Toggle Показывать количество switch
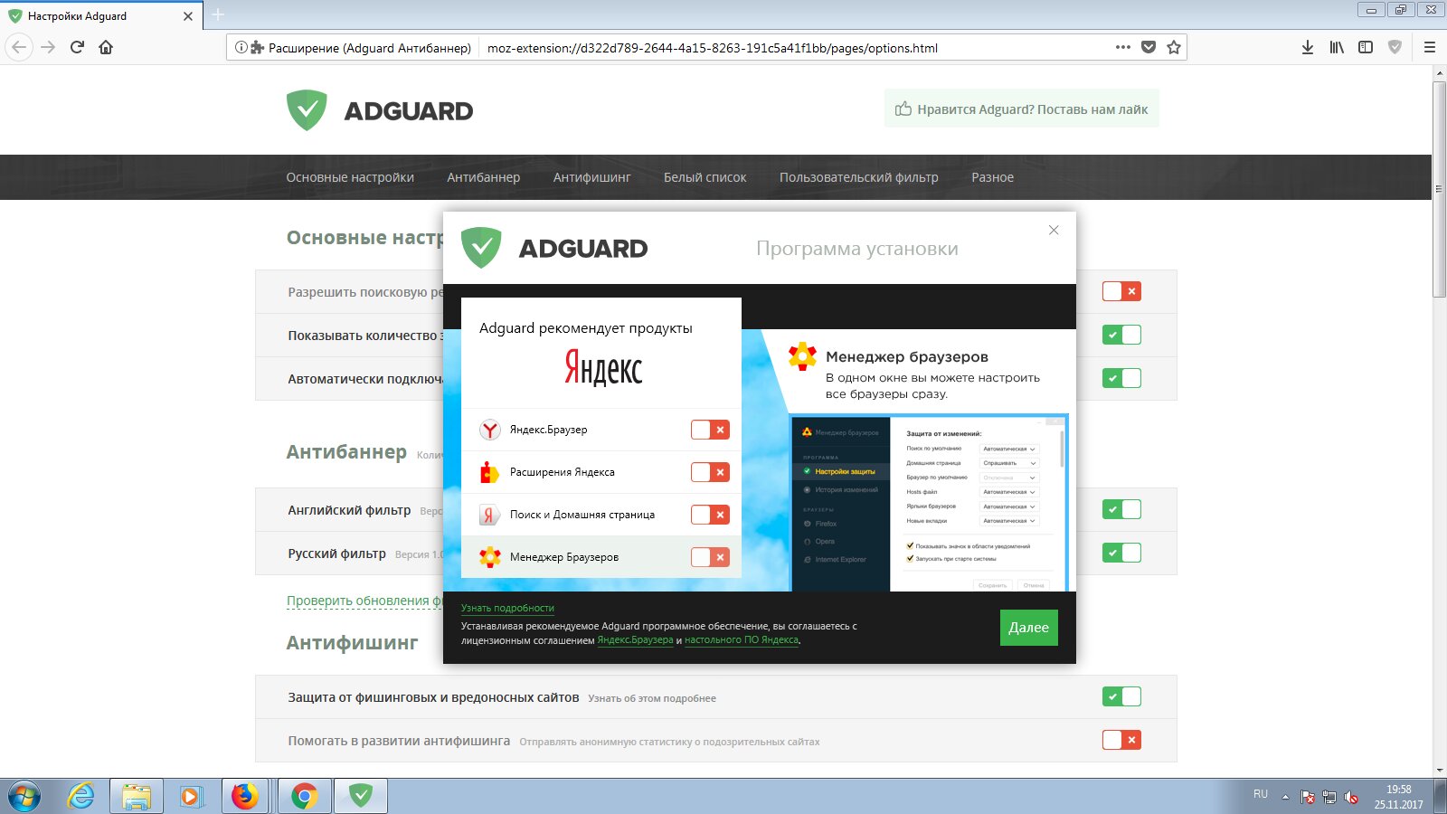 pos(1121,335)
